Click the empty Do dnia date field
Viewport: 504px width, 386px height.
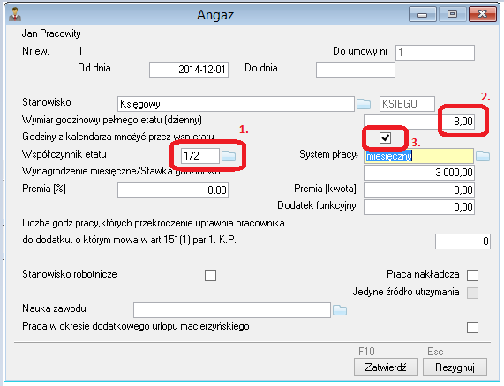(x=356, y=70)
